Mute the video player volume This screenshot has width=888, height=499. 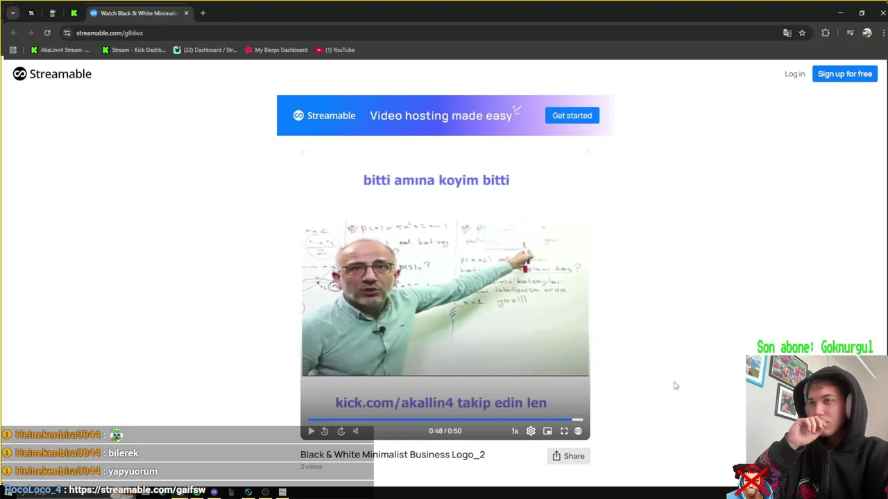pyautogui.click(x=356, y=431)
